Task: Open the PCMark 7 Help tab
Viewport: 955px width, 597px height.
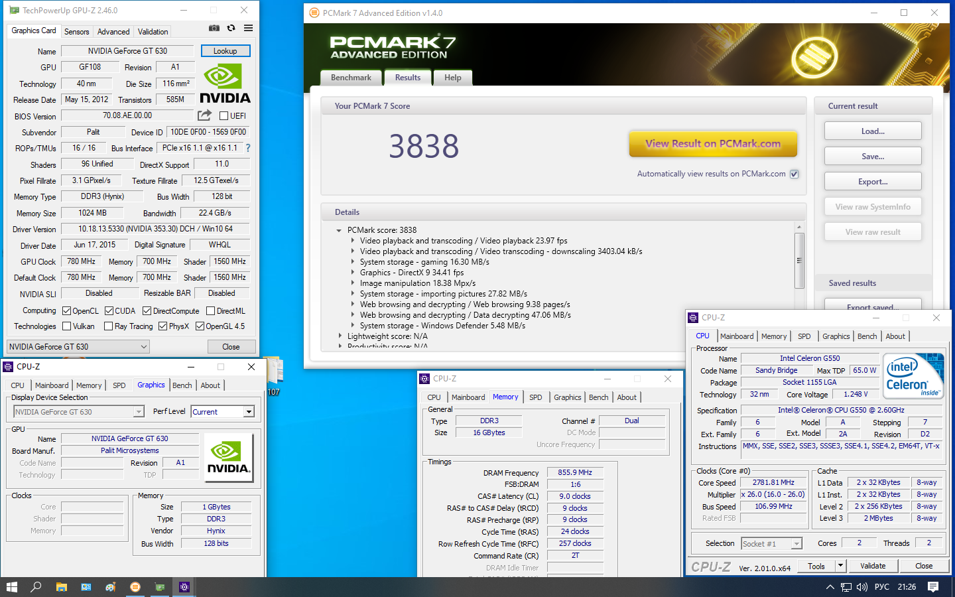Action: 453,78
